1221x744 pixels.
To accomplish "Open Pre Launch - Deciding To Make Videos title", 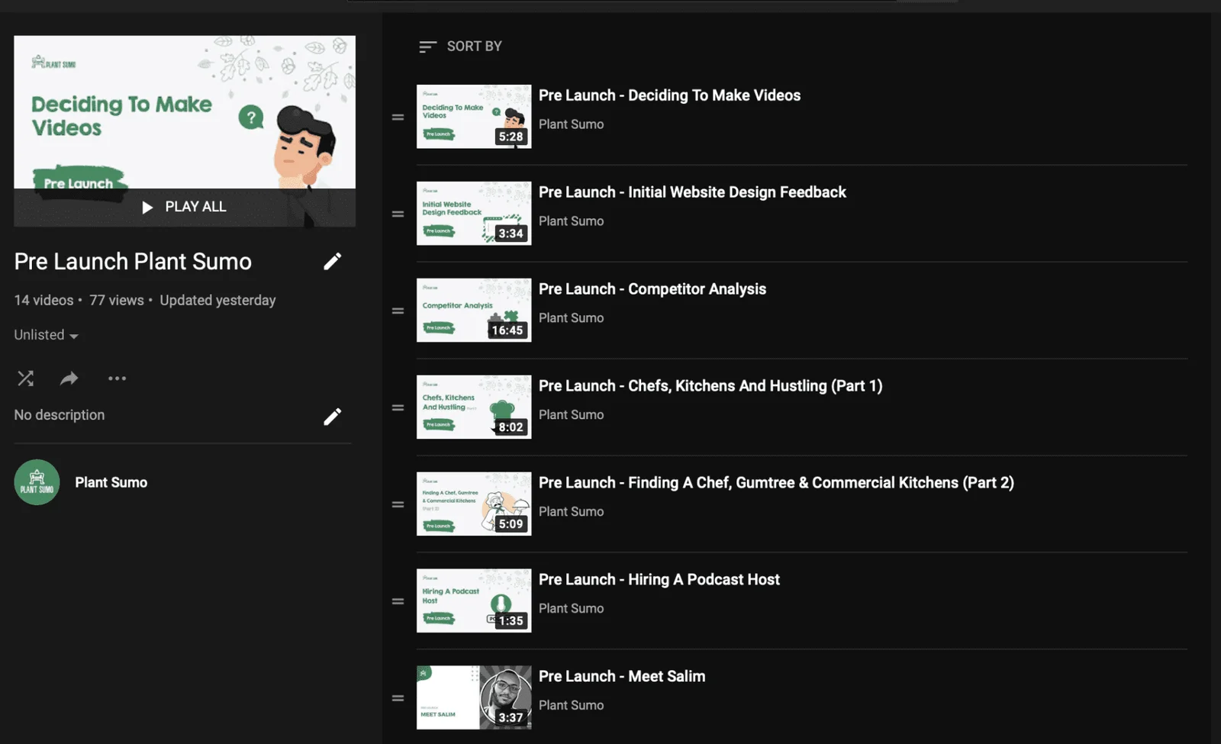I will (669, 95).
